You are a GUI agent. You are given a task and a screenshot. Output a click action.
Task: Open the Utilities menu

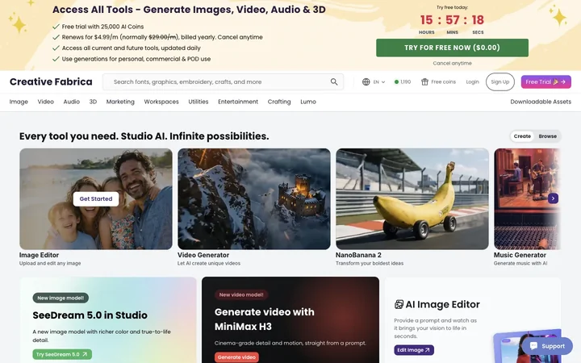point(199,102)
